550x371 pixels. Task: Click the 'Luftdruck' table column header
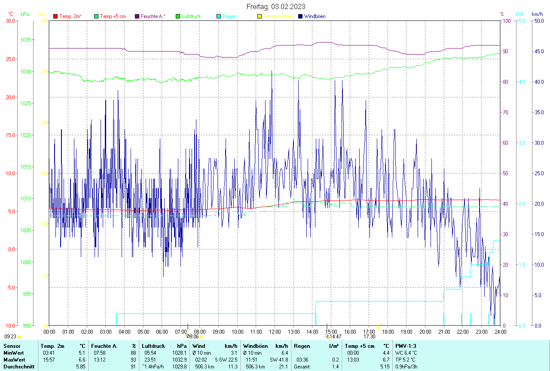(153, 346)
